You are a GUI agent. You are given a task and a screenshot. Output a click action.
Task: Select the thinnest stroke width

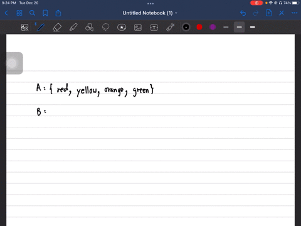coord(226,27)
